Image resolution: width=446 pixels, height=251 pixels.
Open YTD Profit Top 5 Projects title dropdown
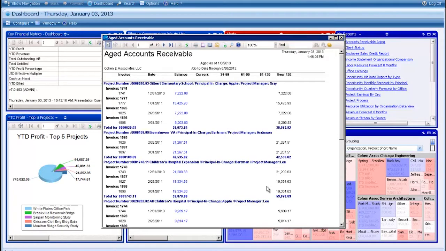pyautogui.click(x=56, y=118)
